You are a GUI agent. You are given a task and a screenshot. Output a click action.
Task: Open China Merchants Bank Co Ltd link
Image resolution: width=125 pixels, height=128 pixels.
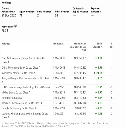point(21,68)
